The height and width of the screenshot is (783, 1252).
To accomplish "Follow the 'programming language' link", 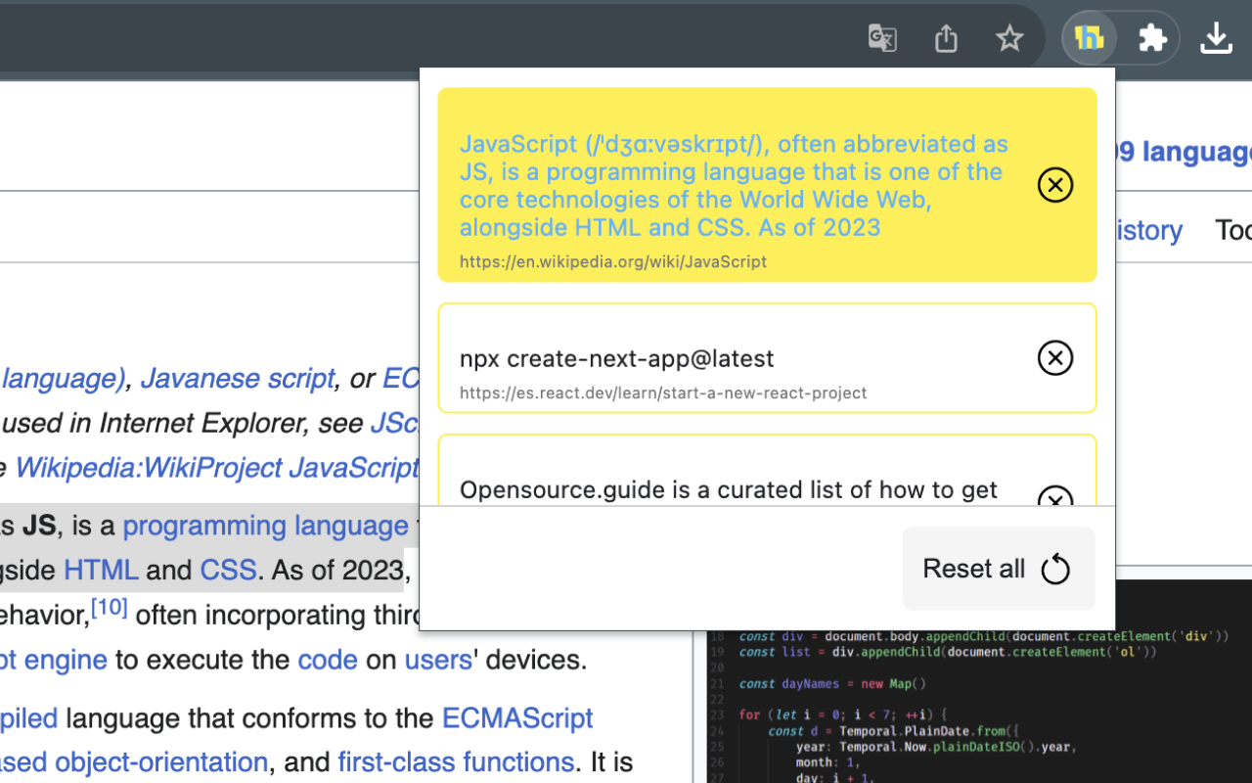I will pos(265,527).
